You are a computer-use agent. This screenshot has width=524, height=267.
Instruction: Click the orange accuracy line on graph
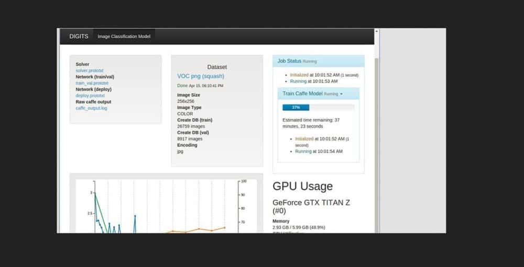click(199, 229)
